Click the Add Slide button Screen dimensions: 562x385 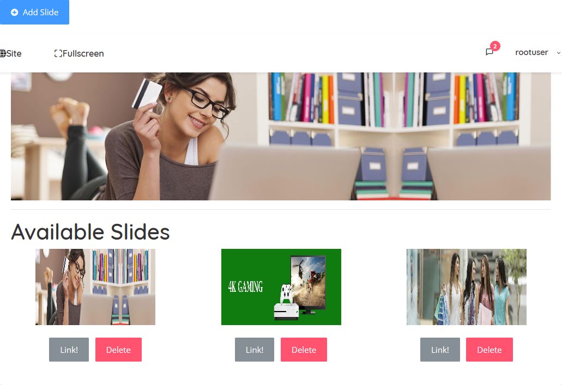(34, 12)
